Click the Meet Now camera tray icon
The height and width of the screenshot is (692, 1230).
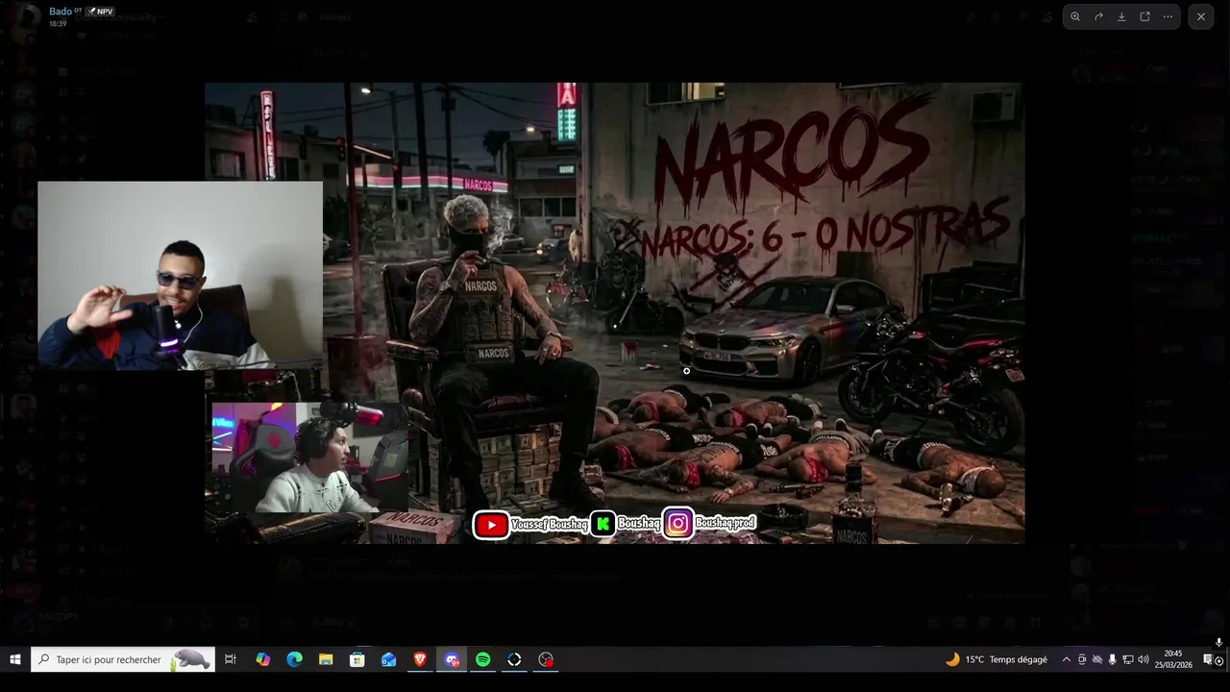1082,659
